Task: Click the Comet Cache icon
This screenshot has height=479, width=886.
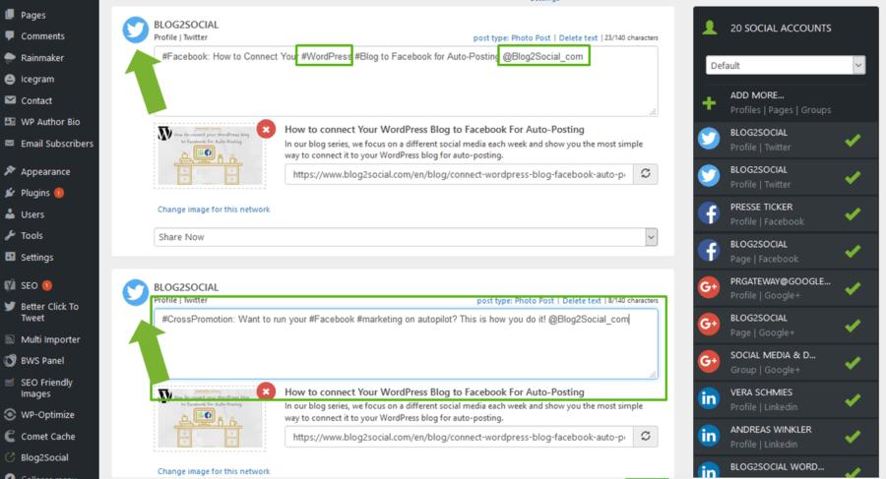Action: tap(10, 436)
